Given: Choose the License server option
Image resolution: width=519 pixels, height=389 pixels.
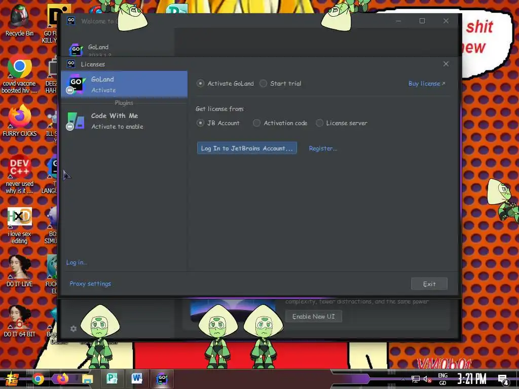Looking at the screenshot, I should (319, 123).
